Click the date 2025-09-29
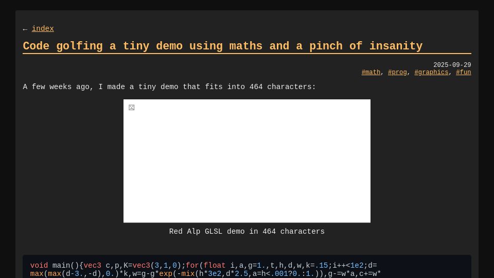 tap(452, 65)
